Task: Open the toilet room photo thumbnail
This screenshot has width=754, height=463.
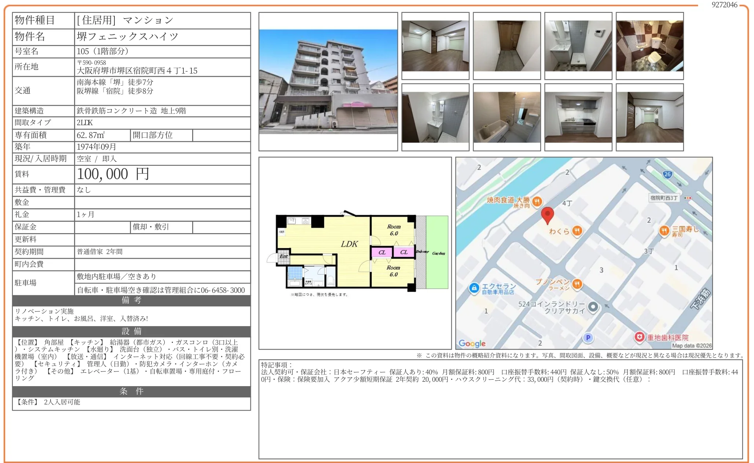Action: click(649, 46)
